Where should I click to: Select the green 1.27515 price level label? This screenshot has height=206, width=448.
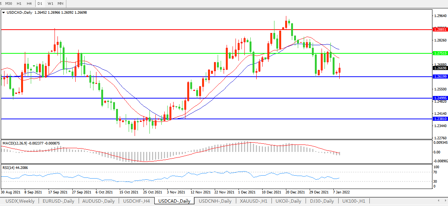click(x=440, y=53)
